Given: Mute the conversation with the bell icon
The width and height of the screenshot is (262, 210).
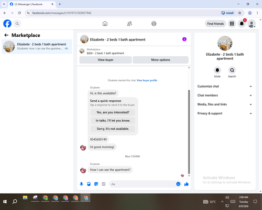Looking at the screenshot, I should pyautogui.click(x=217, y=70).
